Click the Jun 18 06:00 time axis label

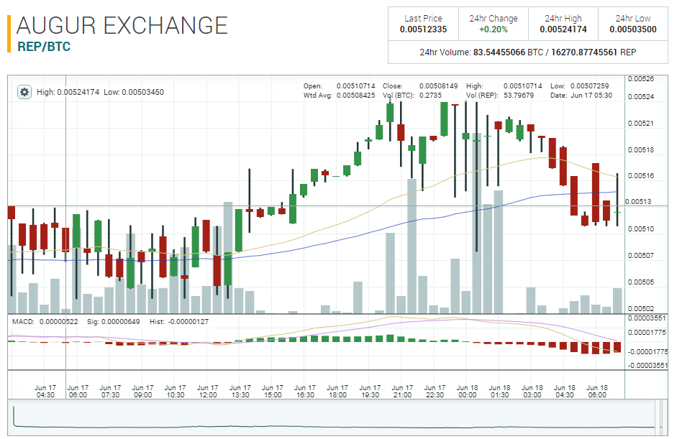[x=597, y=391]
